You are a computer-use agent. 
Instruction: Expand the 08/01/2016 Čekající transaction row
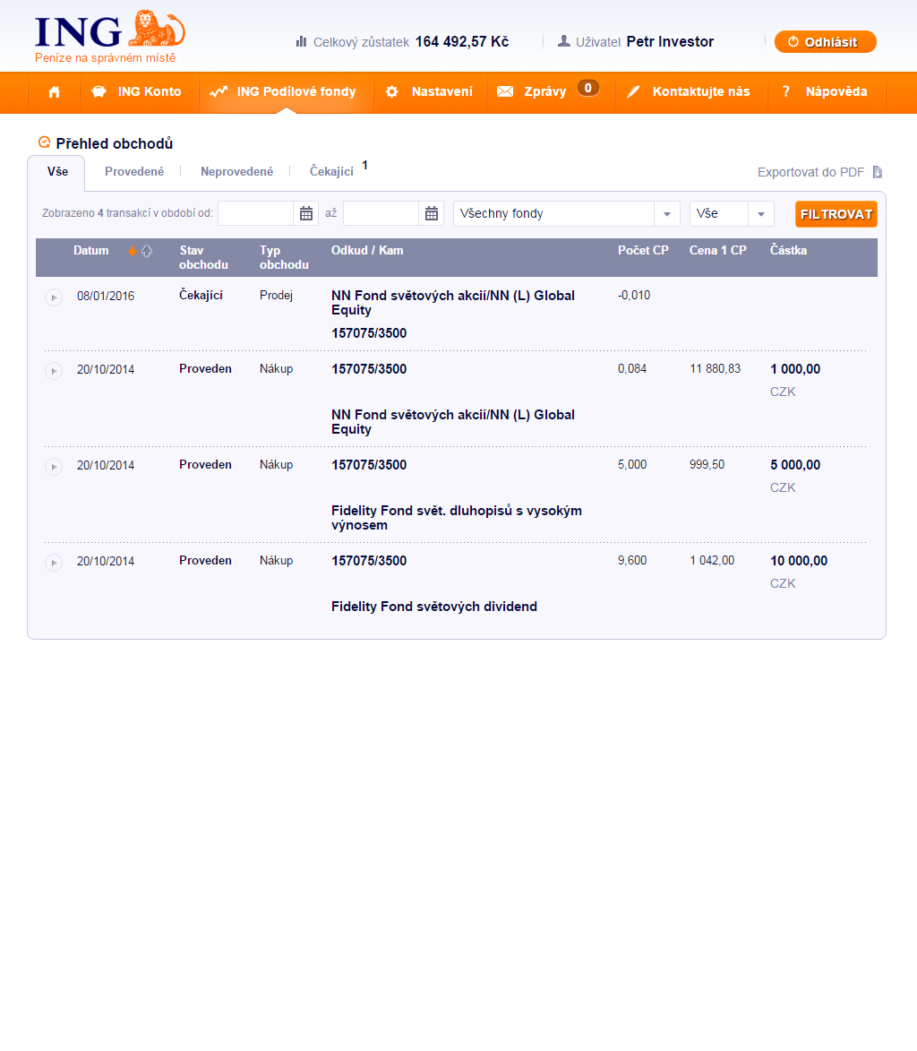[x=54, y=297]
